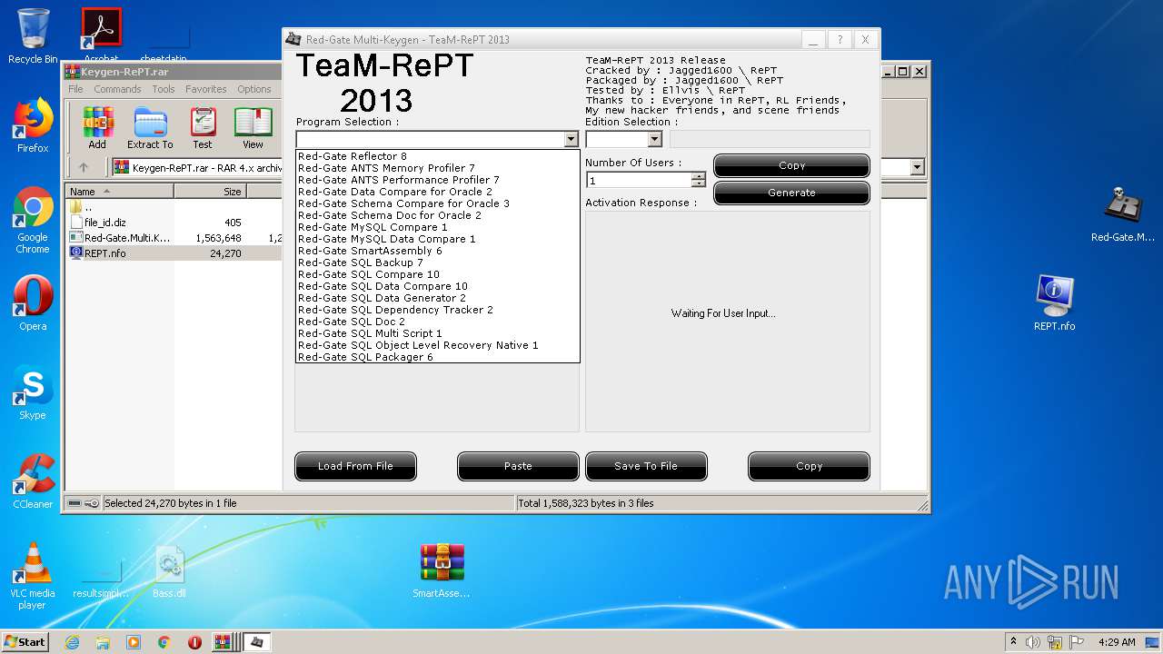Open Skype desktop shortcut
1163x654 pixels.
click(33, 392)
